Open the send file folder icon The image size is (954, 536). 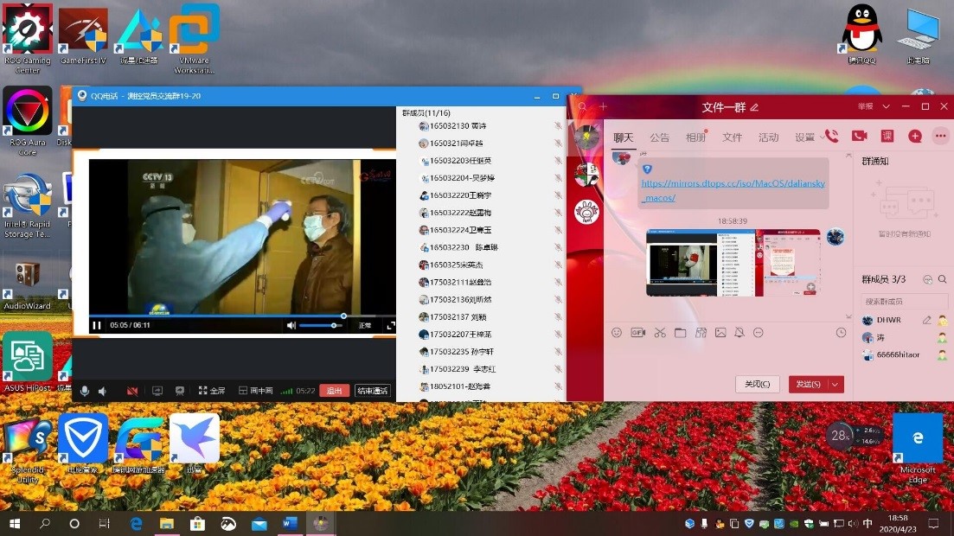(680, 333)
